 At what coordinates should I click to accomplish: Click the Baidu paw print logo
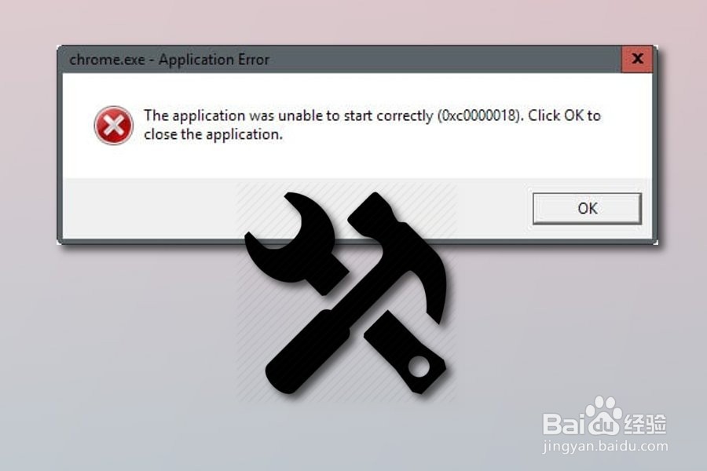click(603, 417)
